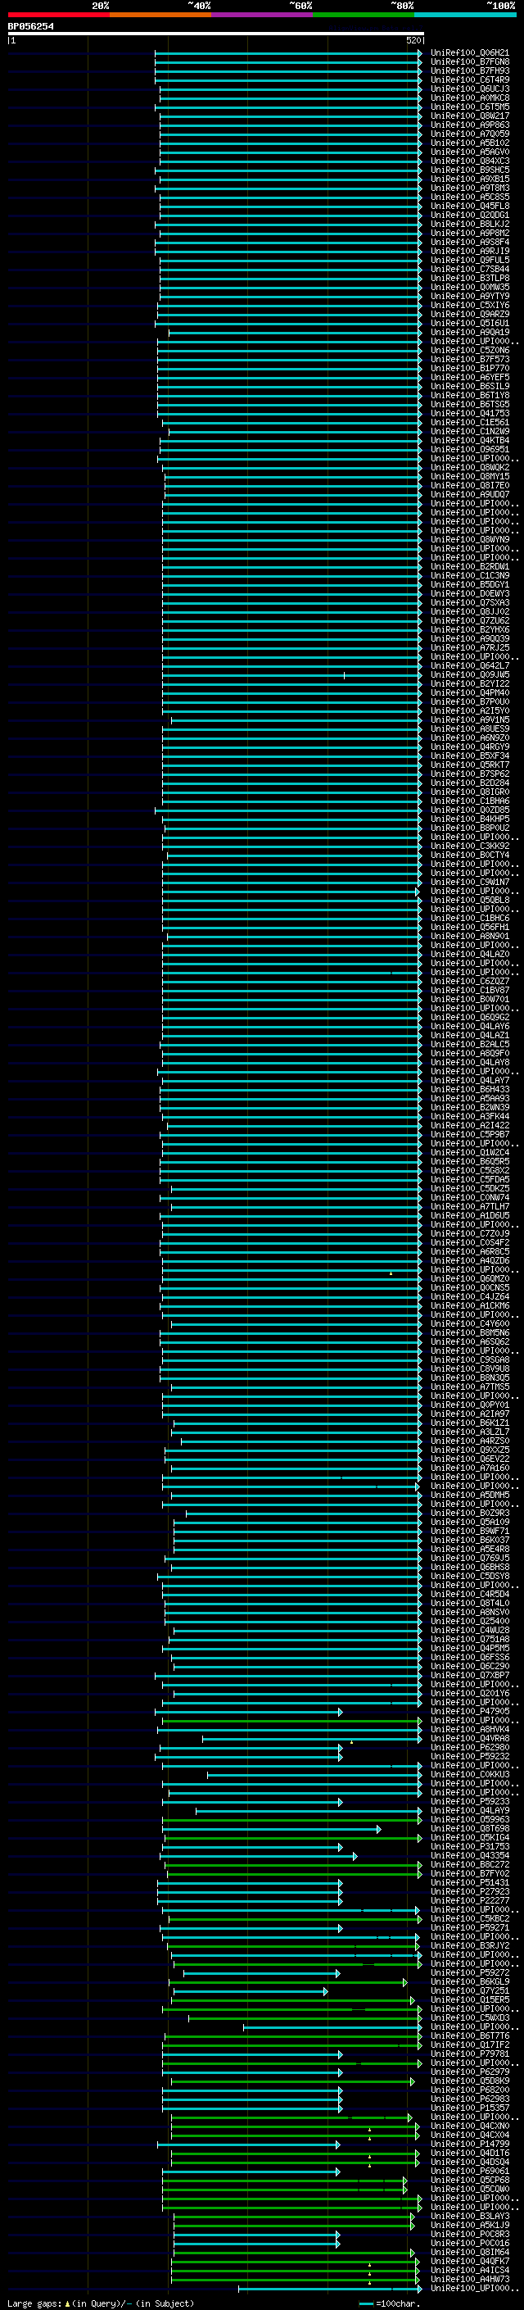The image size is (524, 2310).
Task: Select the UniRef100_B8C272 label
Action: 470,1864
